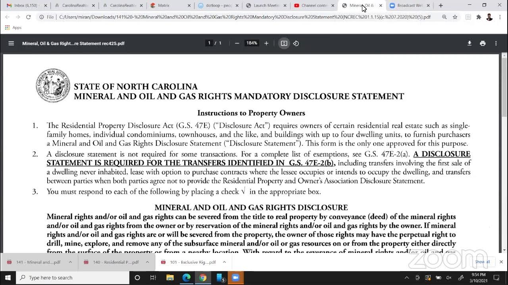
Task: Open a new browser tab
Action: [x=441, y=6]
